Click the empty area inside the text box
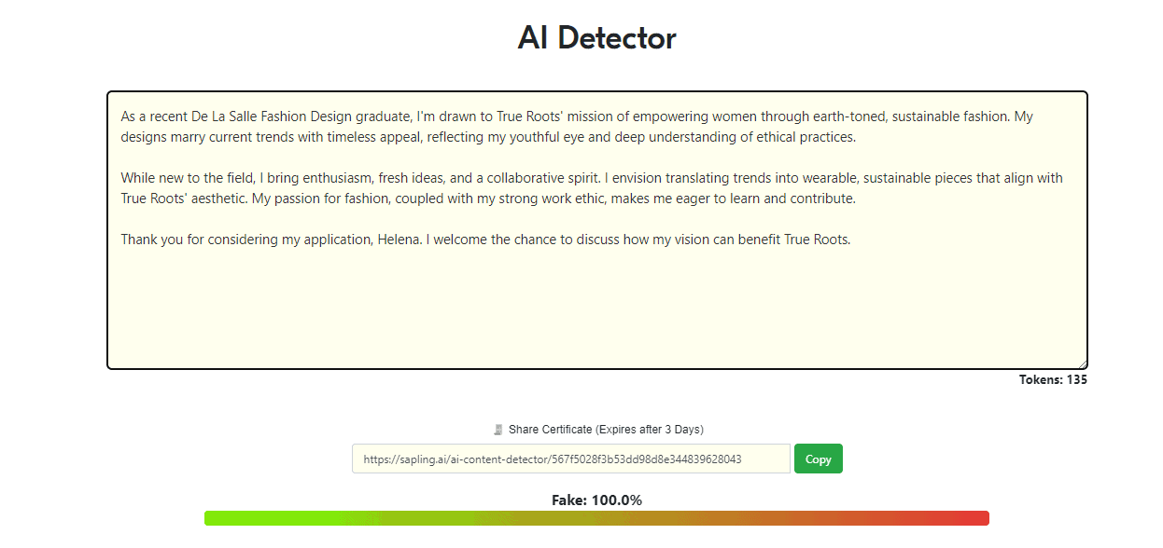Image resolution: width=1163 pixels, height=548 pixels. 597,308
